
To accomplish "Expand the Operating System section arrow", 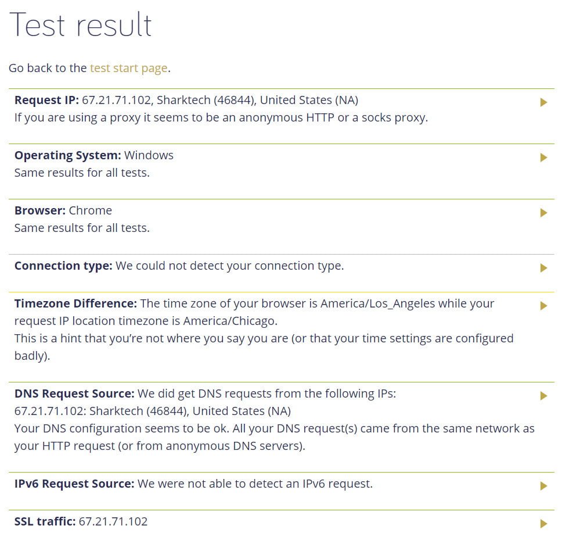I will [543, 158].
